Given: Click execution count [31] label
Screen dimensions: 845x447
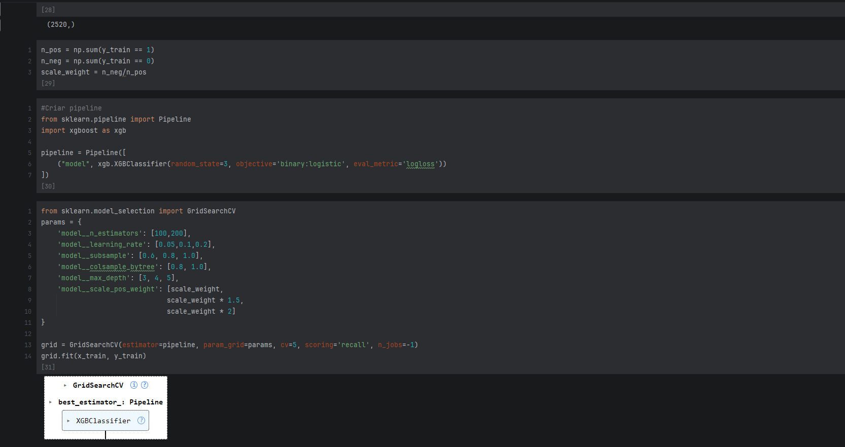Looking at the screenshot, I should tap(48, 367).
